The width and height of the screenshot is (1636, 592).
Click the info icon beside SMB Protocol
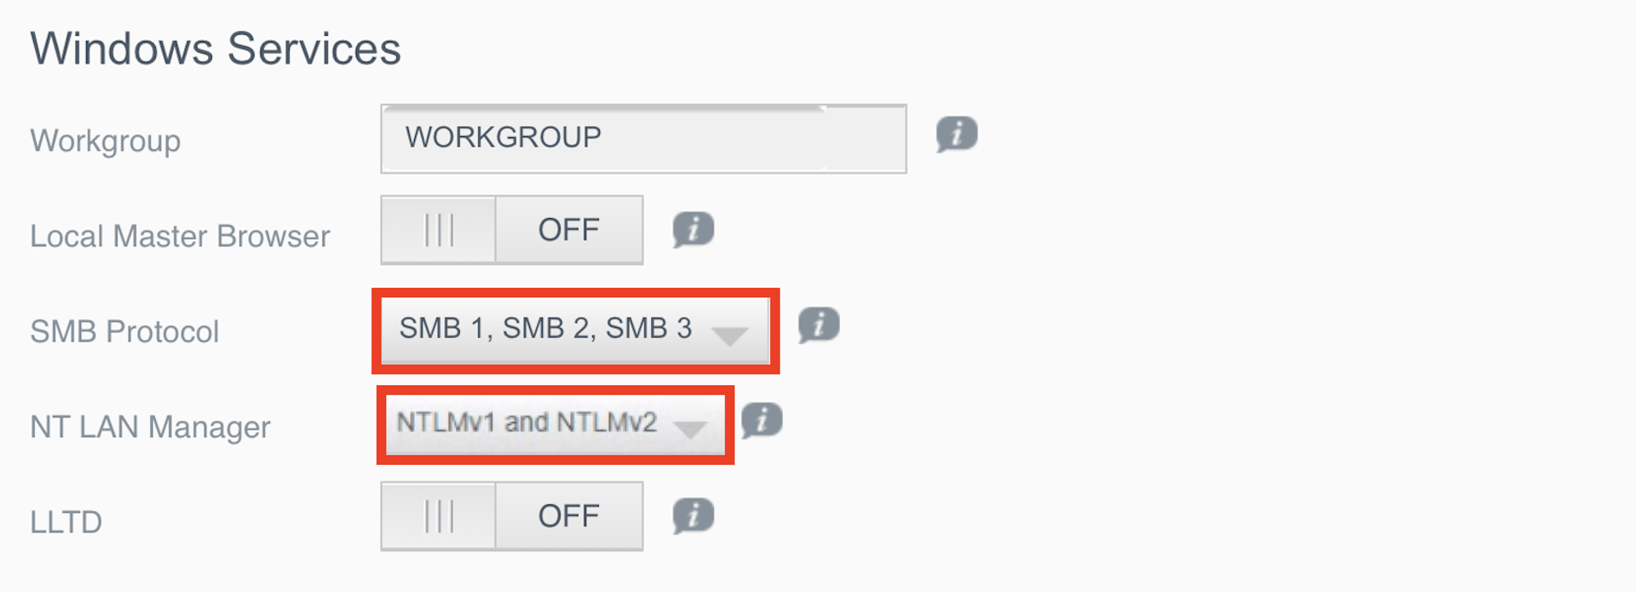point(820,325)
